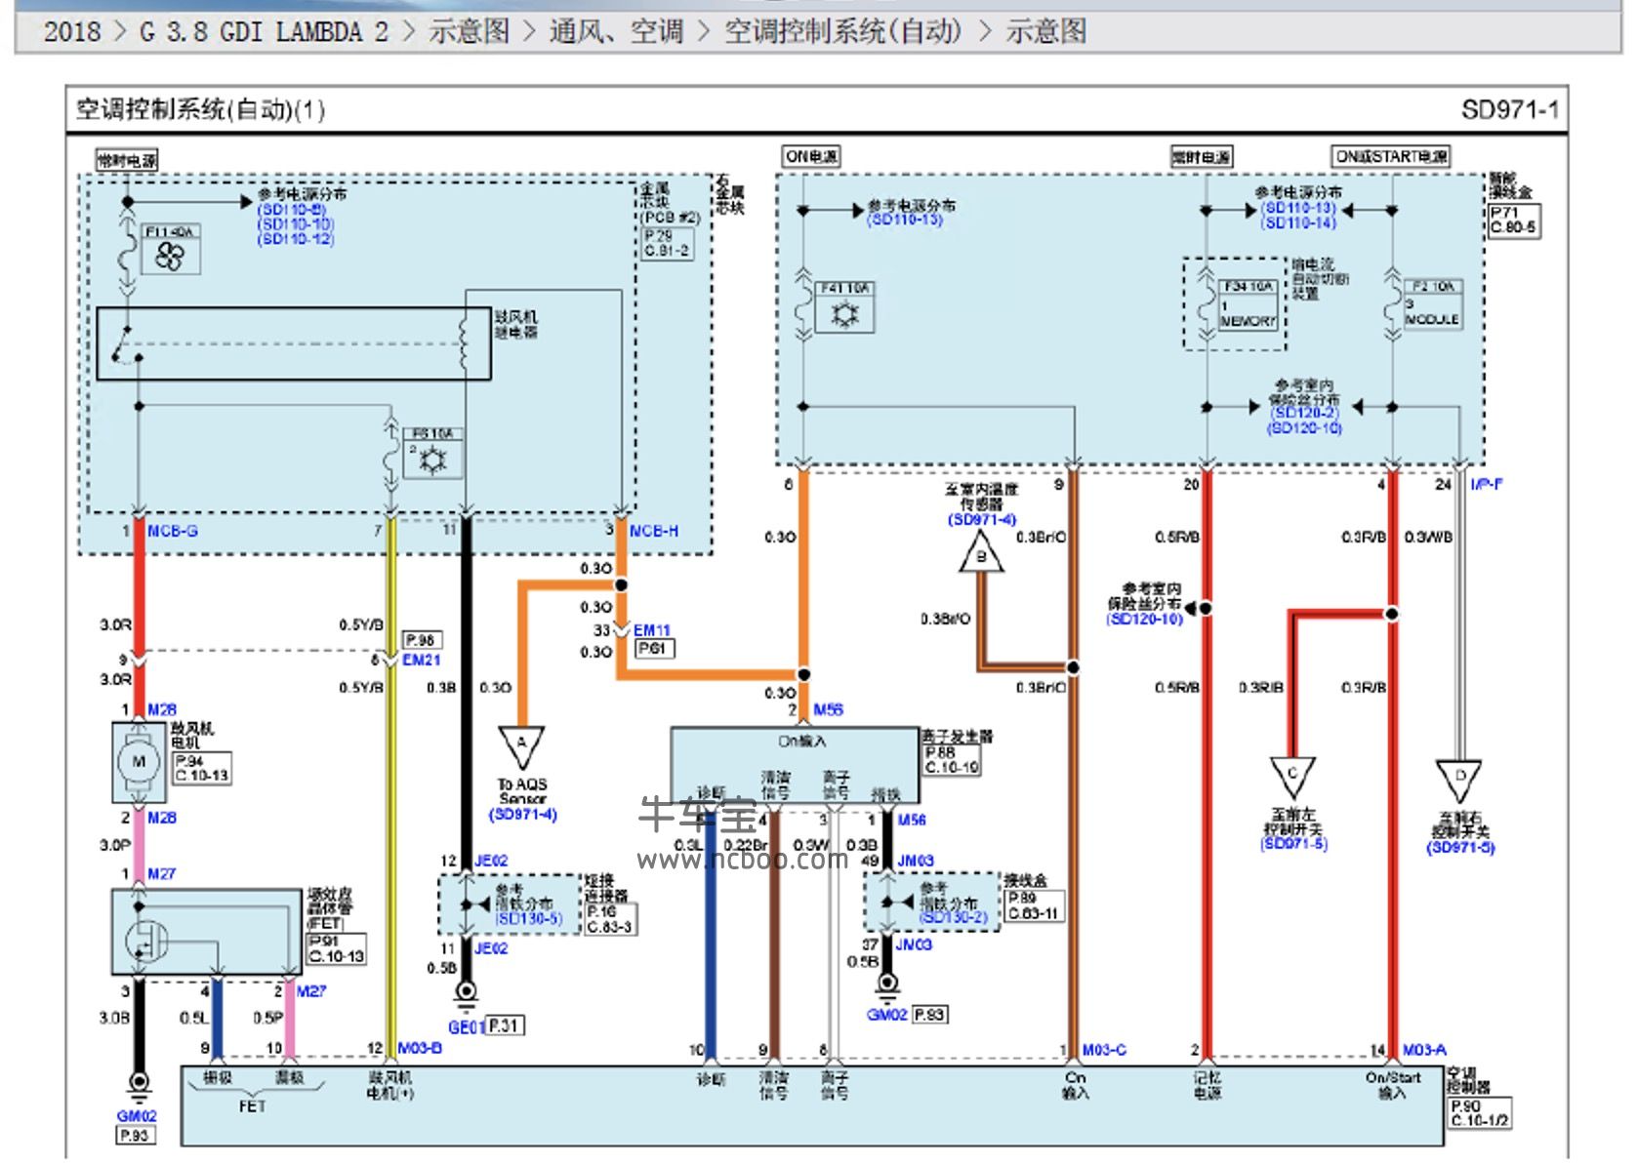The height and width of the screenshot is (1165, 1638).
Task: Click the F8 10A fuse icon
Action: pyautogui.click(x=431, y=460)
